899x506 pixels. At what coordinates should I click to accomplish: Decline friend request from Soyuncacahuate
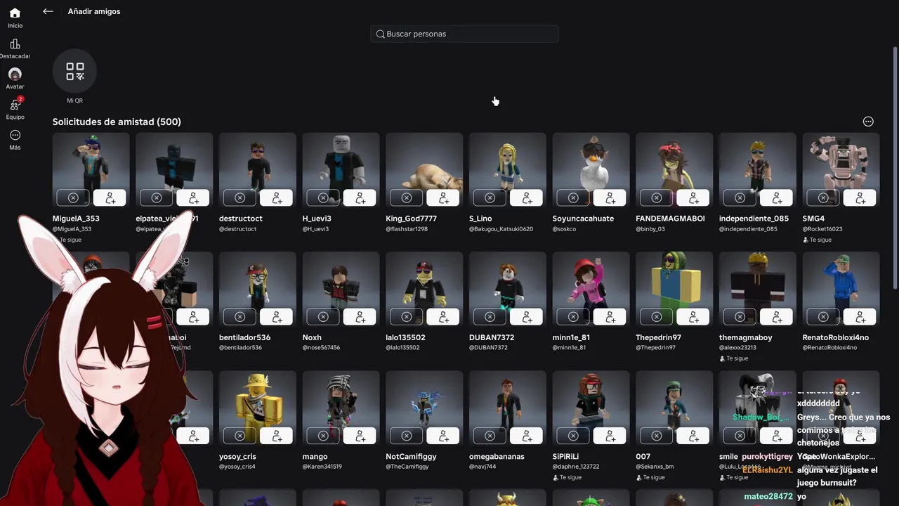(x=573, y=198)
